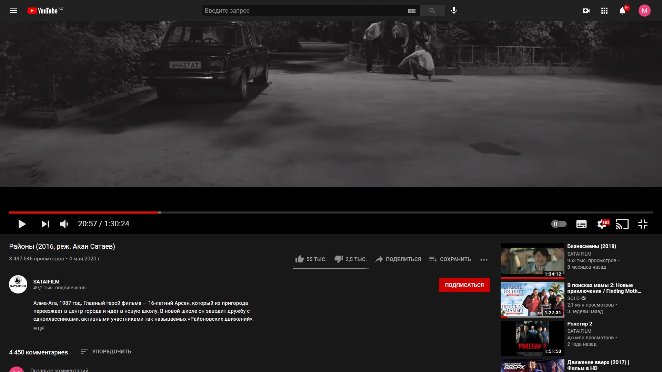The image size is (662, 372).
Task: Seek along the red video progress bar
Action: coord(331,213)
